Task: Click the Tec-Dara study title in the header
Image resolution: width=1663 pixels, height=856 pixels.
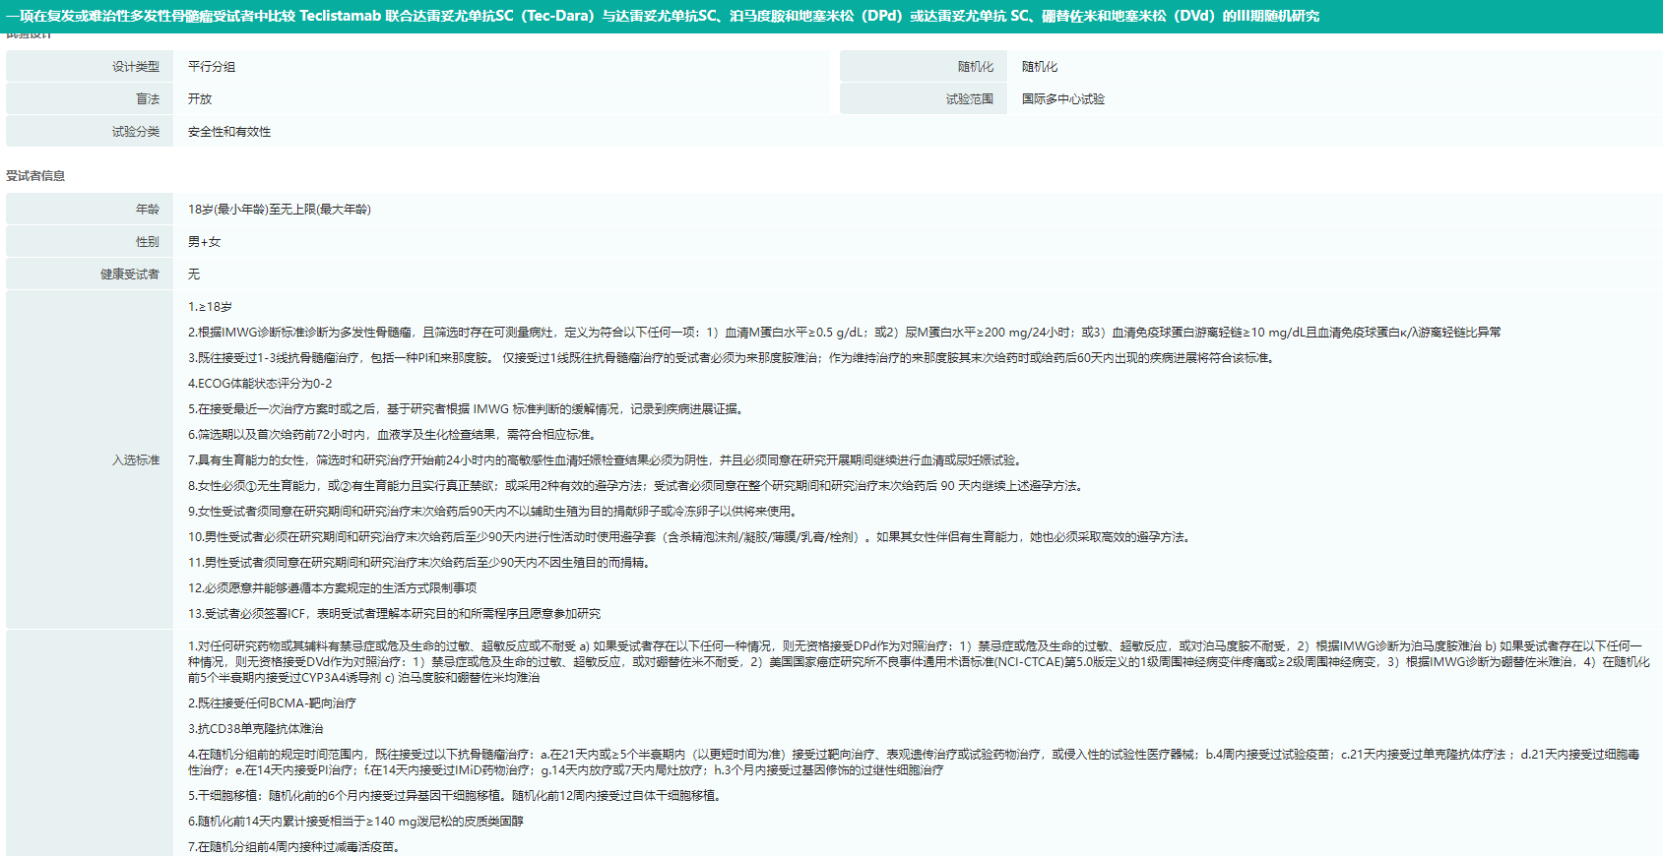Action: pos(663,16)
